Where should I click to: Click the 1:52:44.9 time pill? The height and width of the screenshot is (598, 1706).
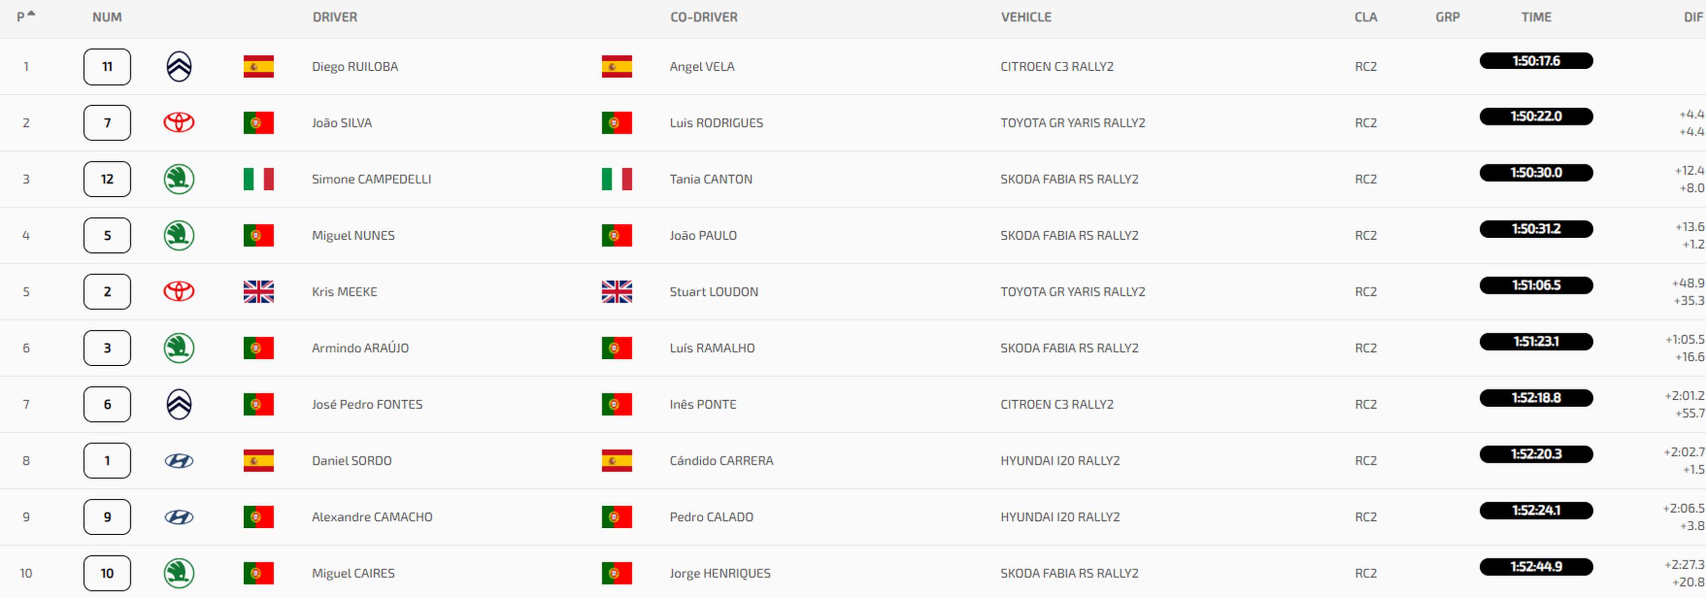tap(1536, 567)
